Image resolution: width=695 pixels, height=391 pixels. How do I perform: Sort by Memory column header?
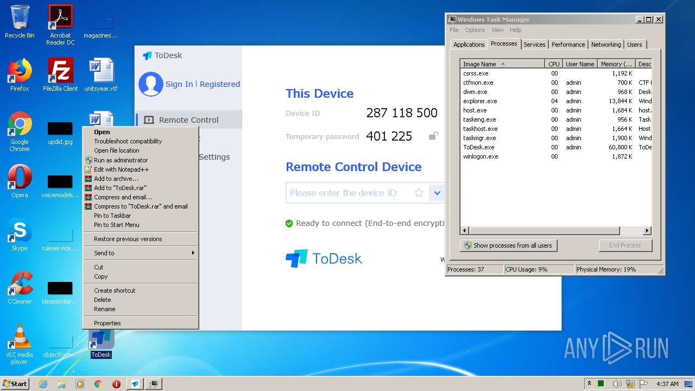(616, 64)
